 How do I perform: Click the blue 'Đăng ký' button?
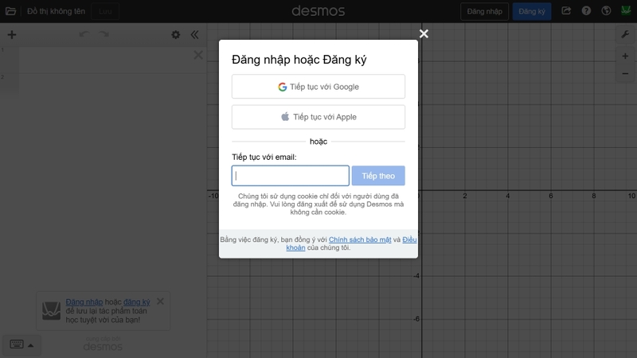click(532, 11)
